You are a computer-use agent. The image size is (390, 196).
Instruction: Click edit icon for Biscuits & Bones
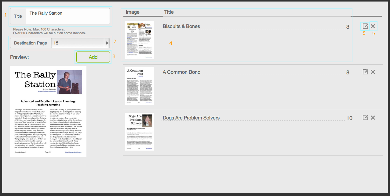pyautogui.click(x=365, y=26)
